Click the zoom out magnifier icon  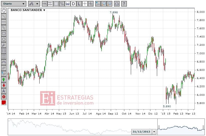pos(104,4)
